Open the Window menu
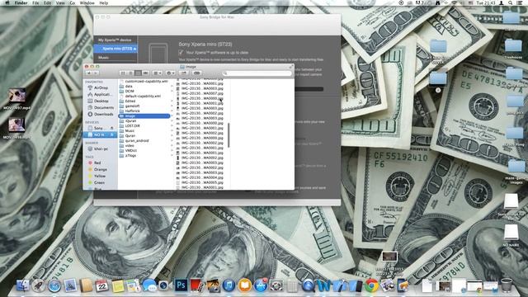 (x=87, y=2)
